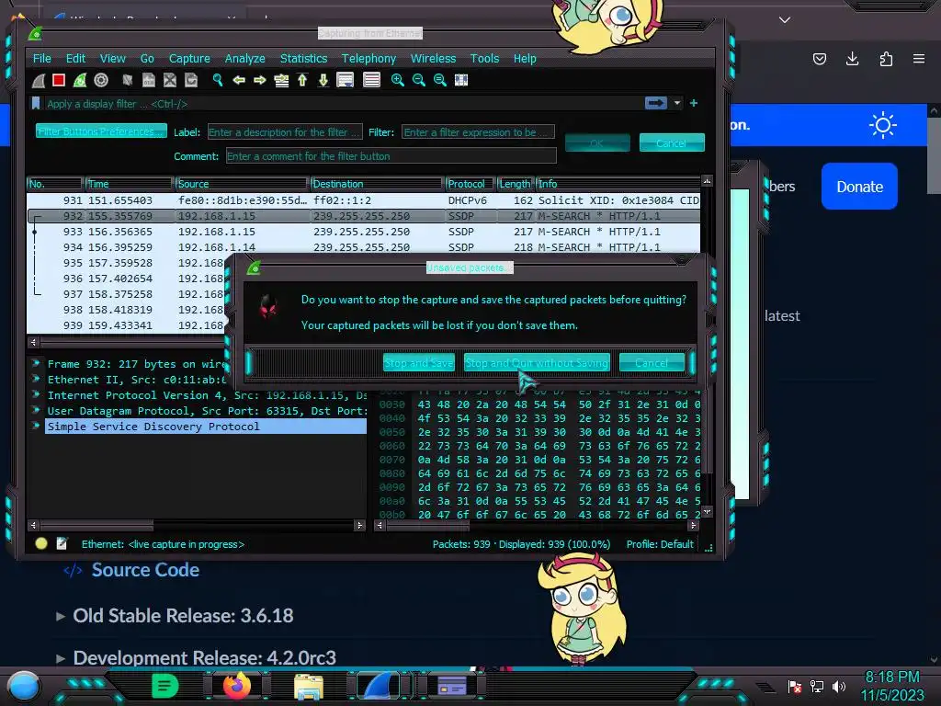Save the capture file from toolbar
The image size is (941, 706).
pyautogui.click(x=149, y=81)
